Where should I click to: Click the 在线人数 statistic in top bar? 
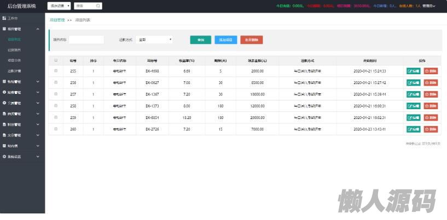410,6
